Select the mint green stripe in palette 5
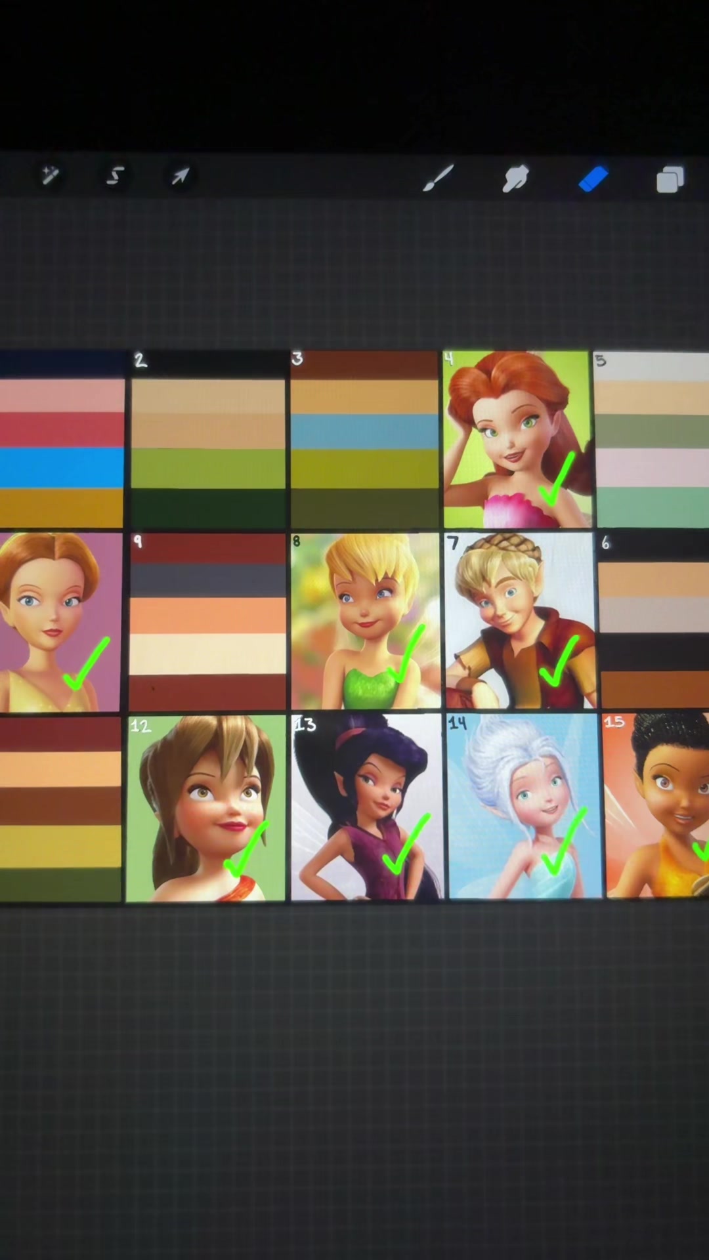Screen dimensions: 709x1260 point(653,507)
